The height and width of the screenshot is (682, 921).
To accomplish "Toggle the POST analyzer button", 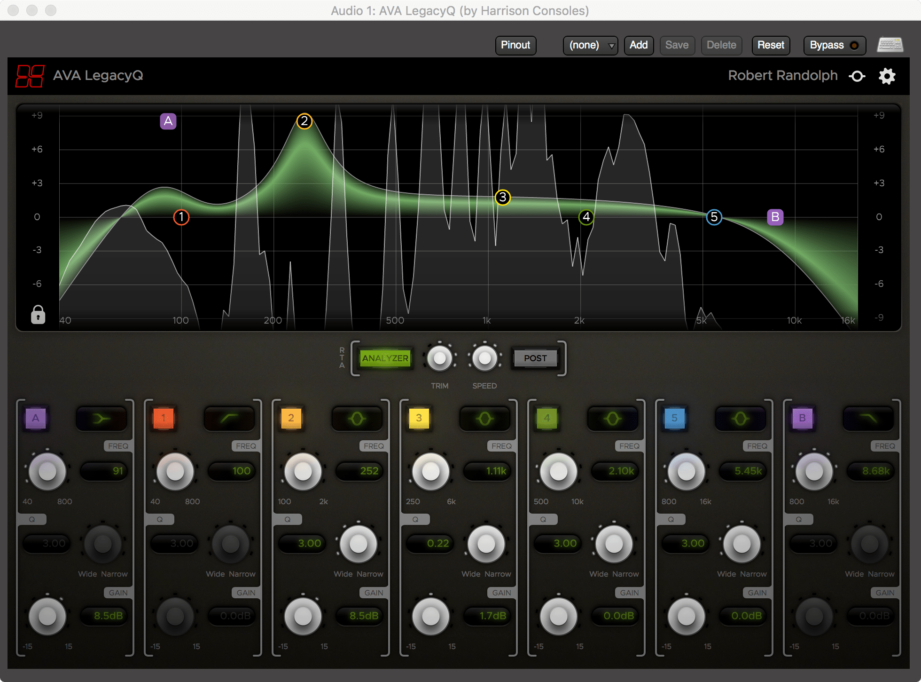I will 535,358.
